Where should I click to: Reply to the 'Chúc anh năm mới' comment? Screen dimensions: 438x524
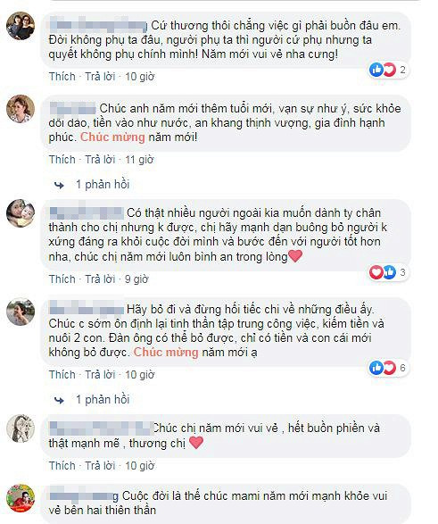click(x=100, y=160)
